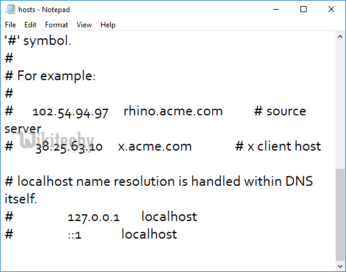346x272 pixels.
Task: Click the '# For example:' line
Action: (50, 76)
